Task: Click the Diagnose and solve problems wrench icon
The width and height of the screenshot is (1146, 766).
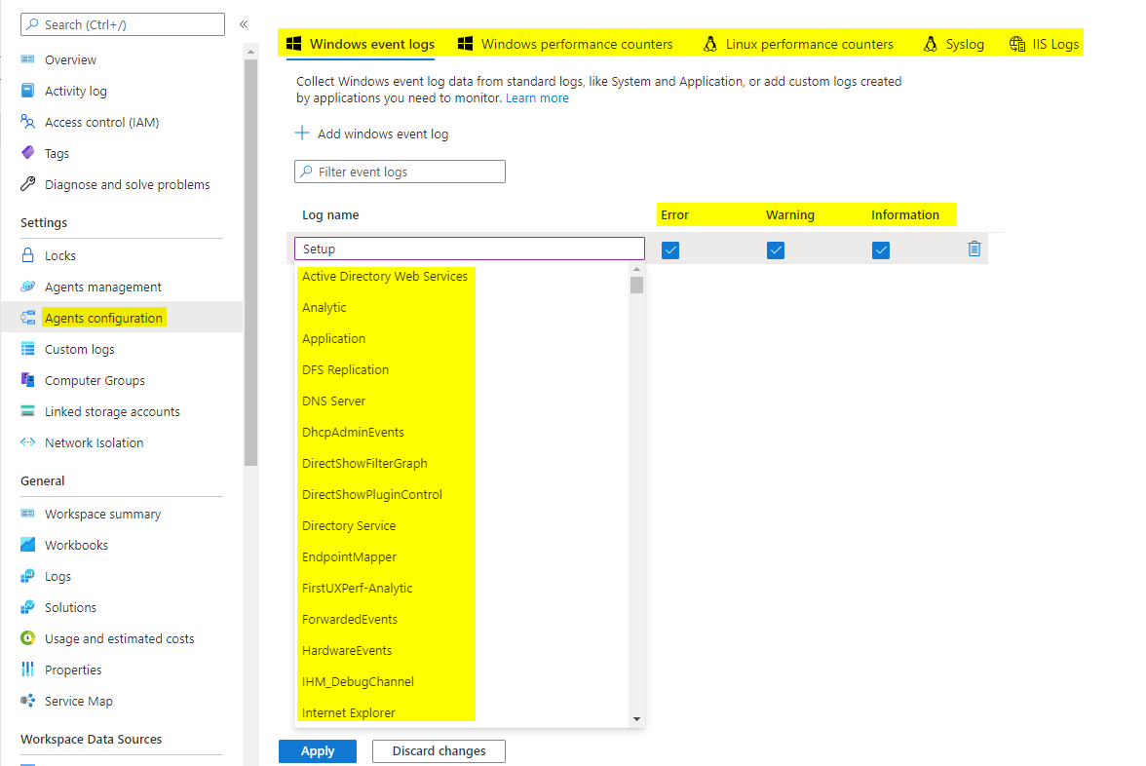Action: point(27,183)
